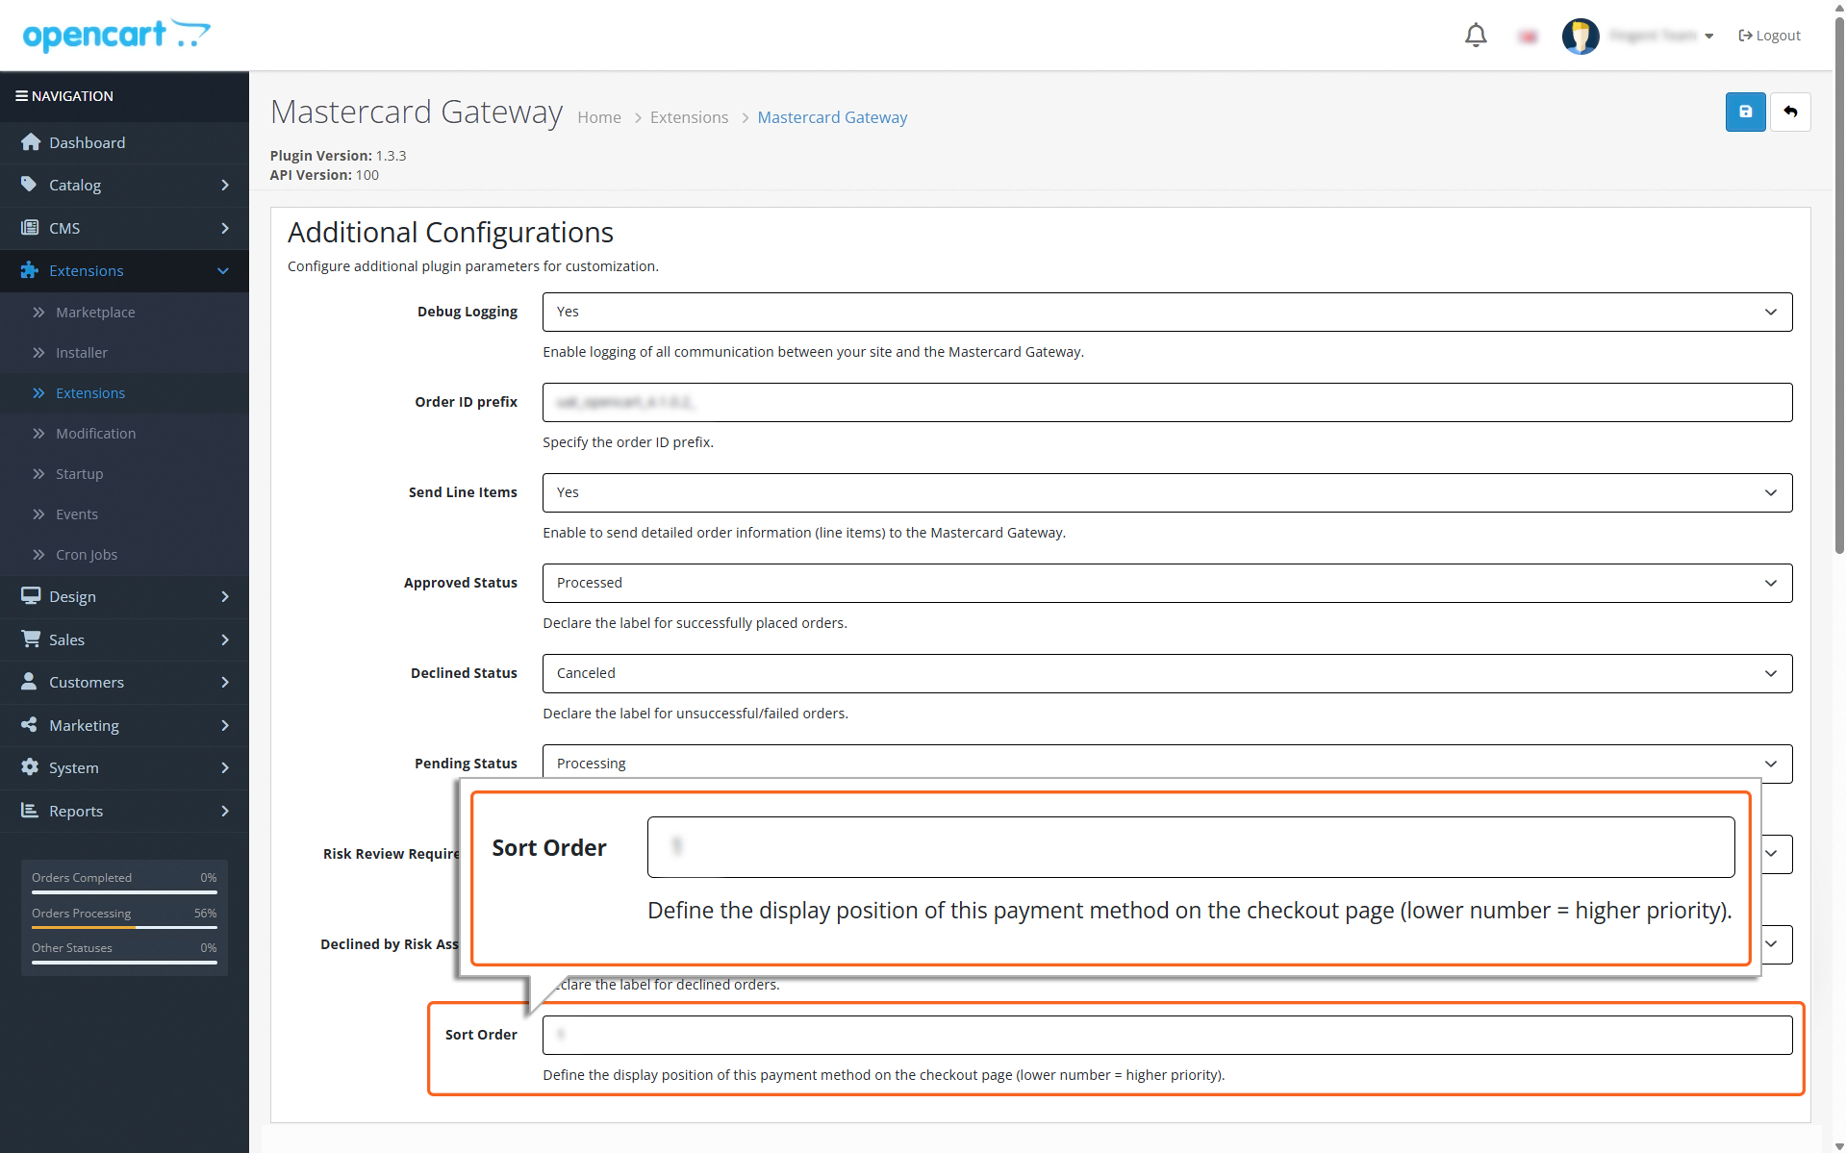Viewport: 1846px width, 1153px height.
Task: Click the Sales cart icon
Action: [31, 639]
